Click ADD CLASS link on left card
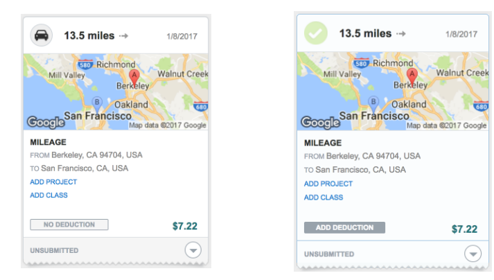Viewport: 494px width, 280px height. pyautogui.click(x=48, y=195)
